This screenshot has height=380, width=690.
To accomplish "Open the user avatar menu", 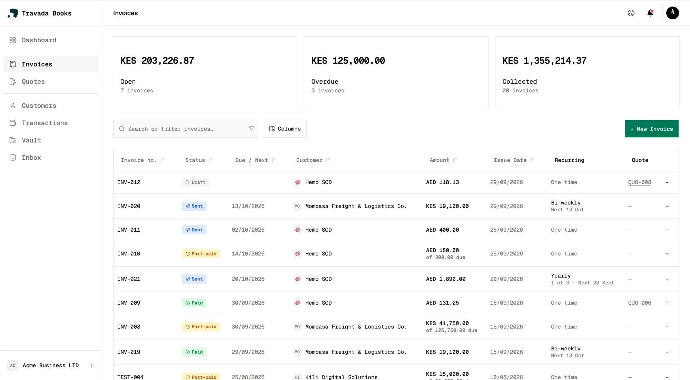I will [x=672, y=13].
